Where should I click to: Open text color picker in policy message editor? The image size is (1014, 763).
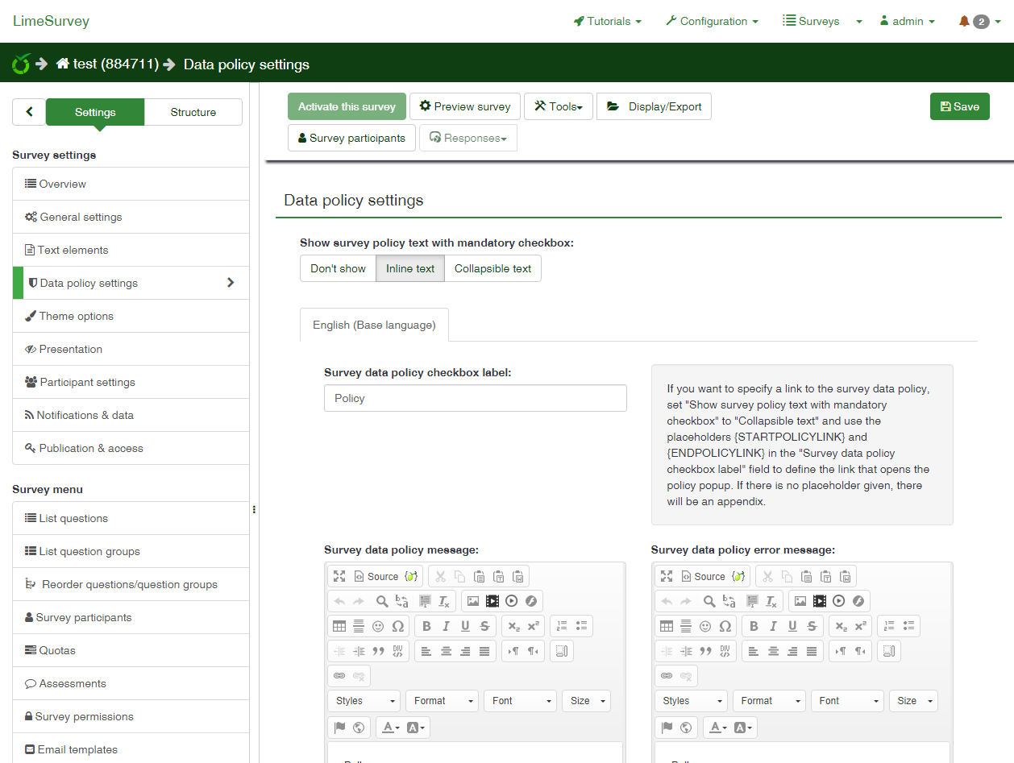391,728
